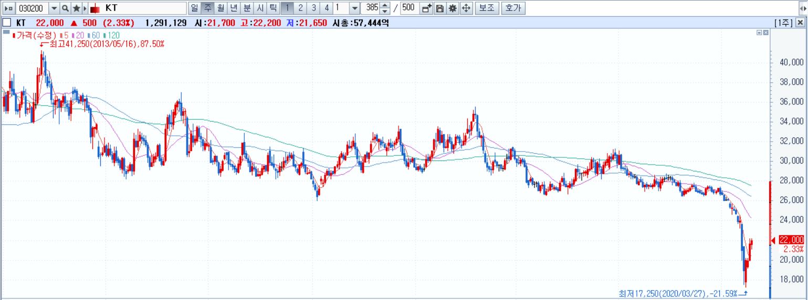Click the red candlestick chart-type icon

pos(95,8)
